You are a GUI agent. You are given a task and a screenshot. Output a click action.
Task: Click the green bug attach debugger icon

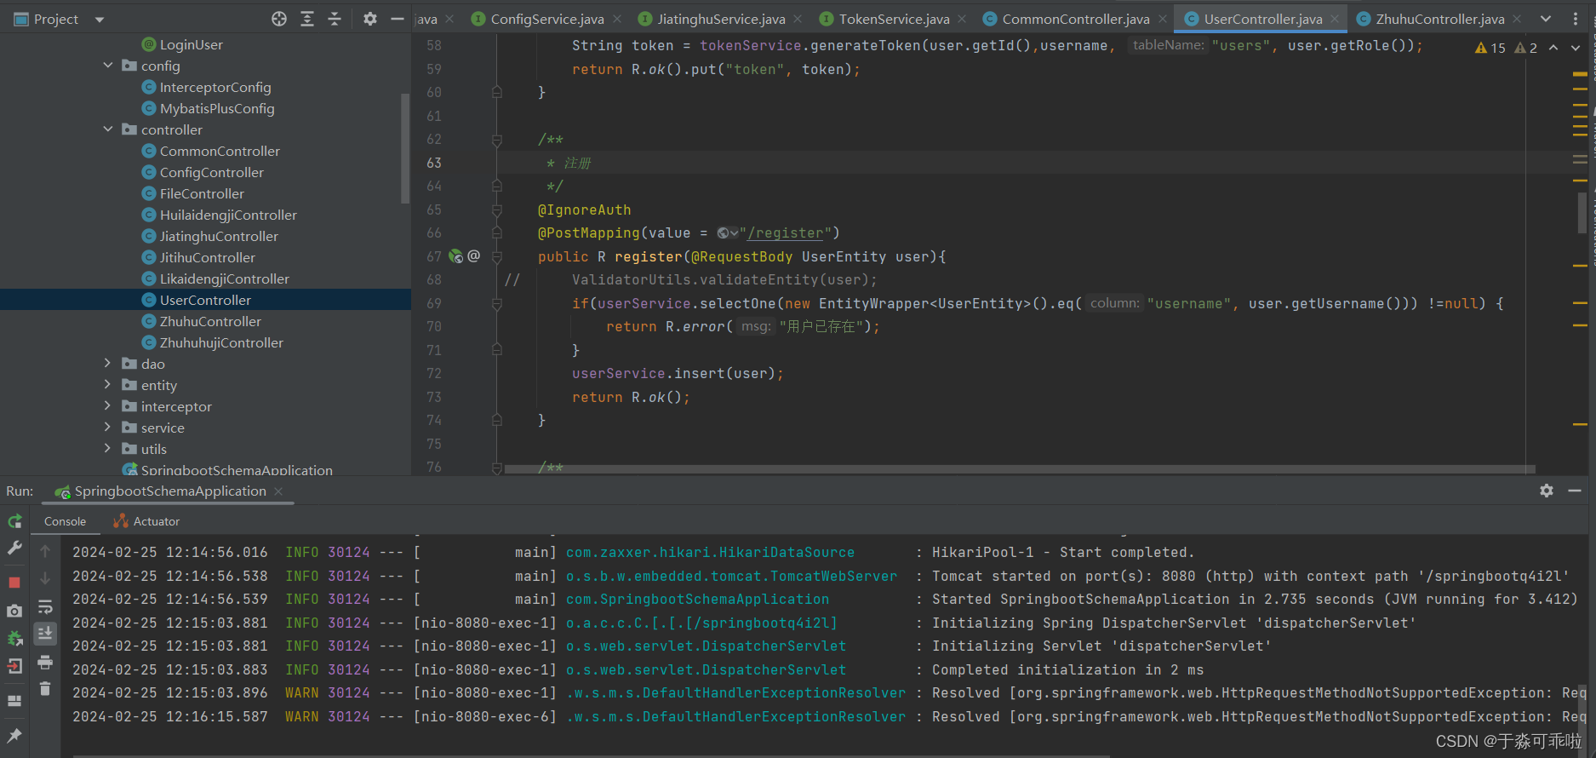pyautogui.click(x=14, y=639)
